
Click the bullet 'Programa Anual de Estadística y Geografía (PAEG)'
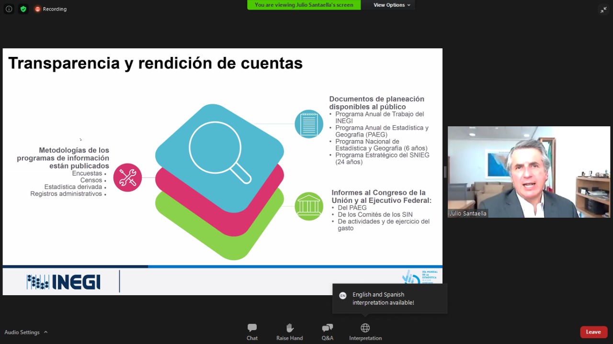tap(382, 132)
